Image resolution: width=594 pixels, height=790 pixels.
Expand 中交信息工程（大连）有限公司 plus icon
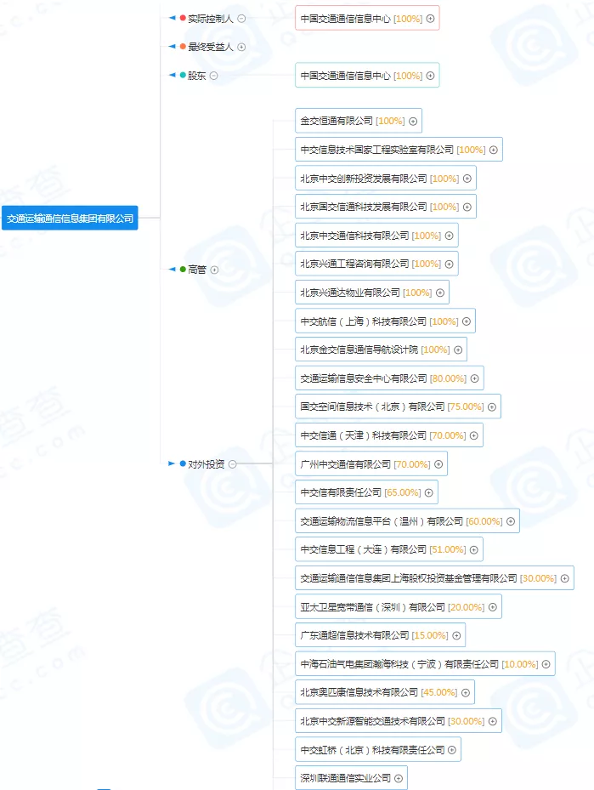point(473,549)
